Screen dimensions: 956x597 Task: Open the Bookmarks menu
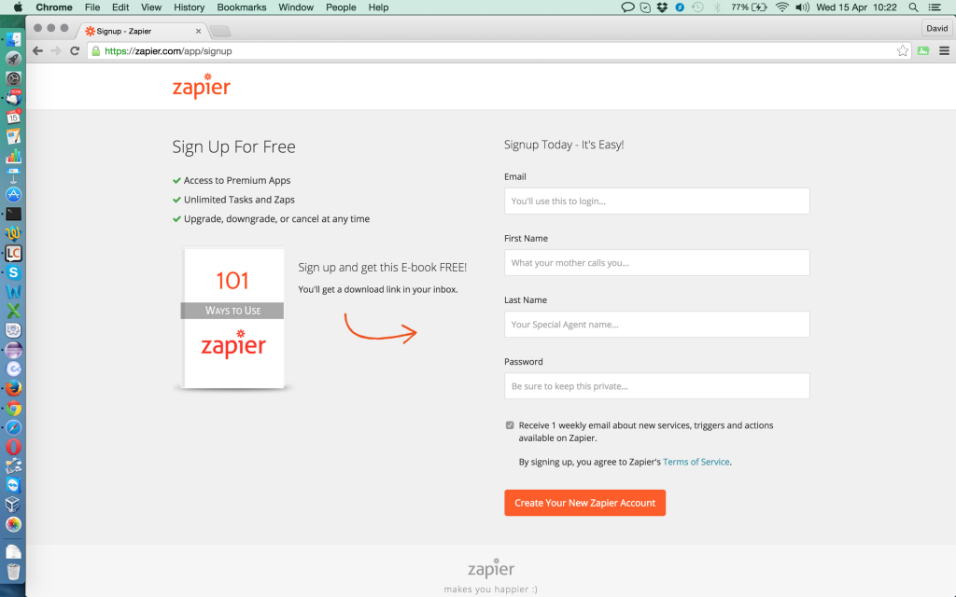click(242, 7)
